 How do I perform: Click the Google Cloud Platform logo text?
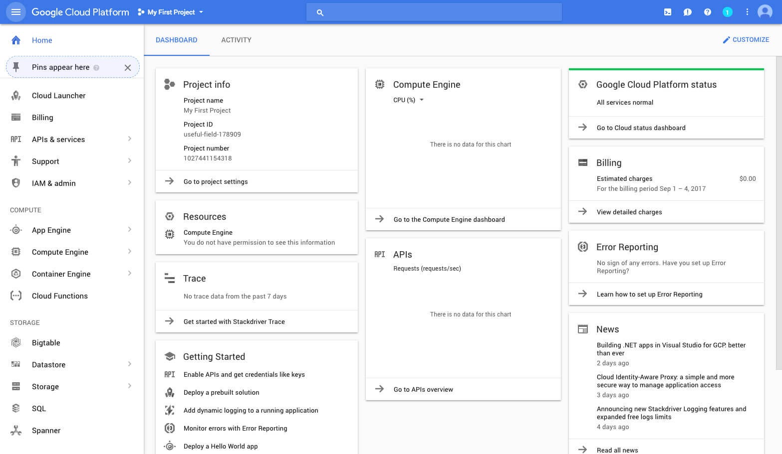[x=80, y=12]
